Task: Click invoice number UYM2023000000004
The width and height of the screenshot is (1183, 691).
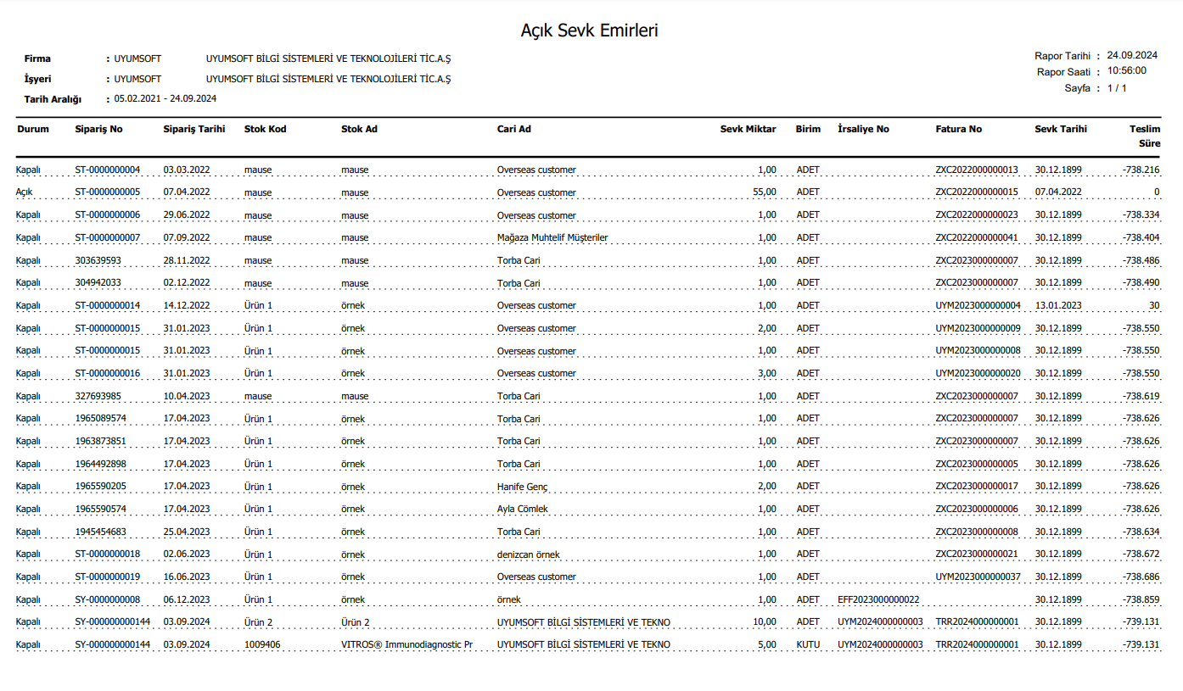Action: coord(978,305)
